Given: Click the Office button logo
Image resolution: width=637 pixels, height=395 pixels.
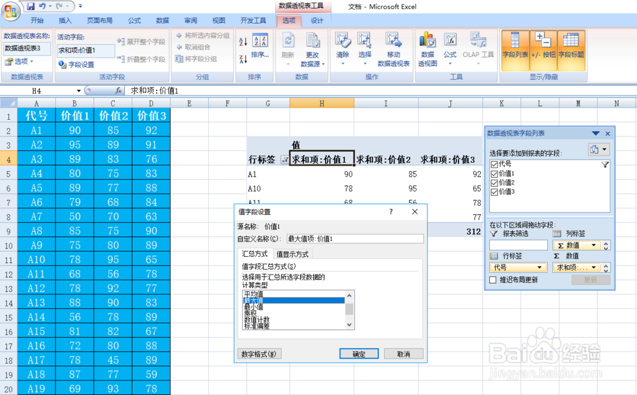Looking at the screenshot, I should (x=11, y=11).
